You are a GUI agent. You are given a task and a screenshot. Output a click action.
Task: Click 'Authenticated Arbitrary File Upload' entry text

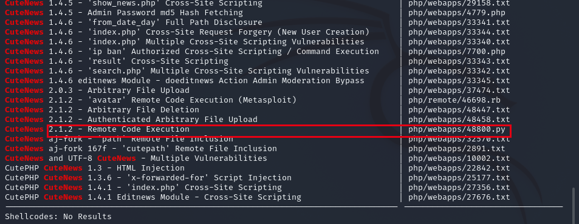(x=173, y=120)
